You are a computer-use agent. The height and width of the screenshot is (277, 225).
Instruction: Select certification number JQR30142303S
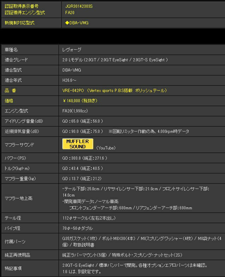[79, 6]
